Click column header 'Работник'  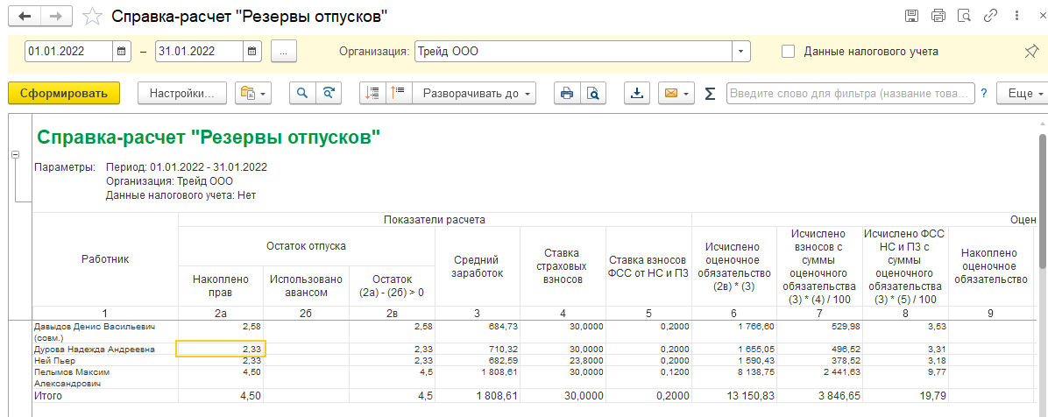tap(105, 260)
